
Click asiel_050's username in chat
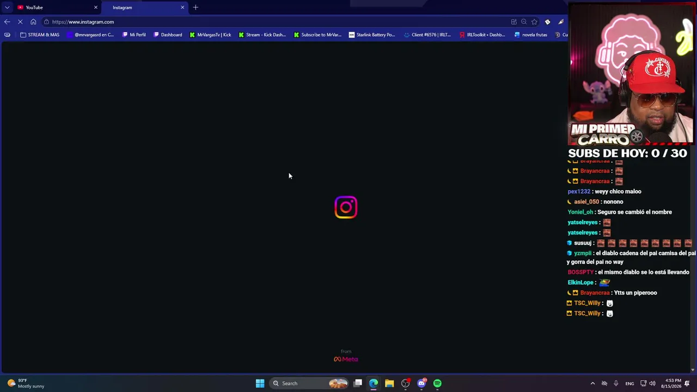click(x=586, y=202)
